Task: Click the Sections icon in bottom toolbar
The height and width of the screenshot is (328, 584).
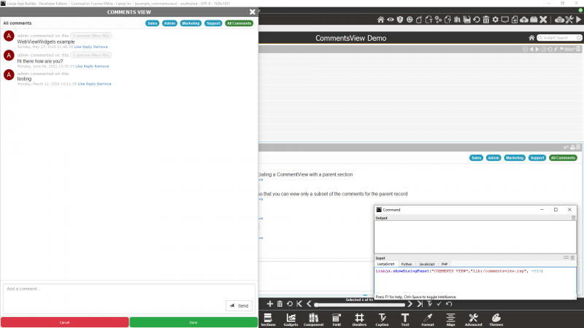Action: [267, 319]
